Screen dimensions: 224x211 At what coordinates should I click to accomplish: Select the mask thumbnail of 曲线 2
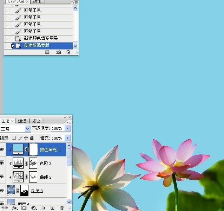click(33, 177)
